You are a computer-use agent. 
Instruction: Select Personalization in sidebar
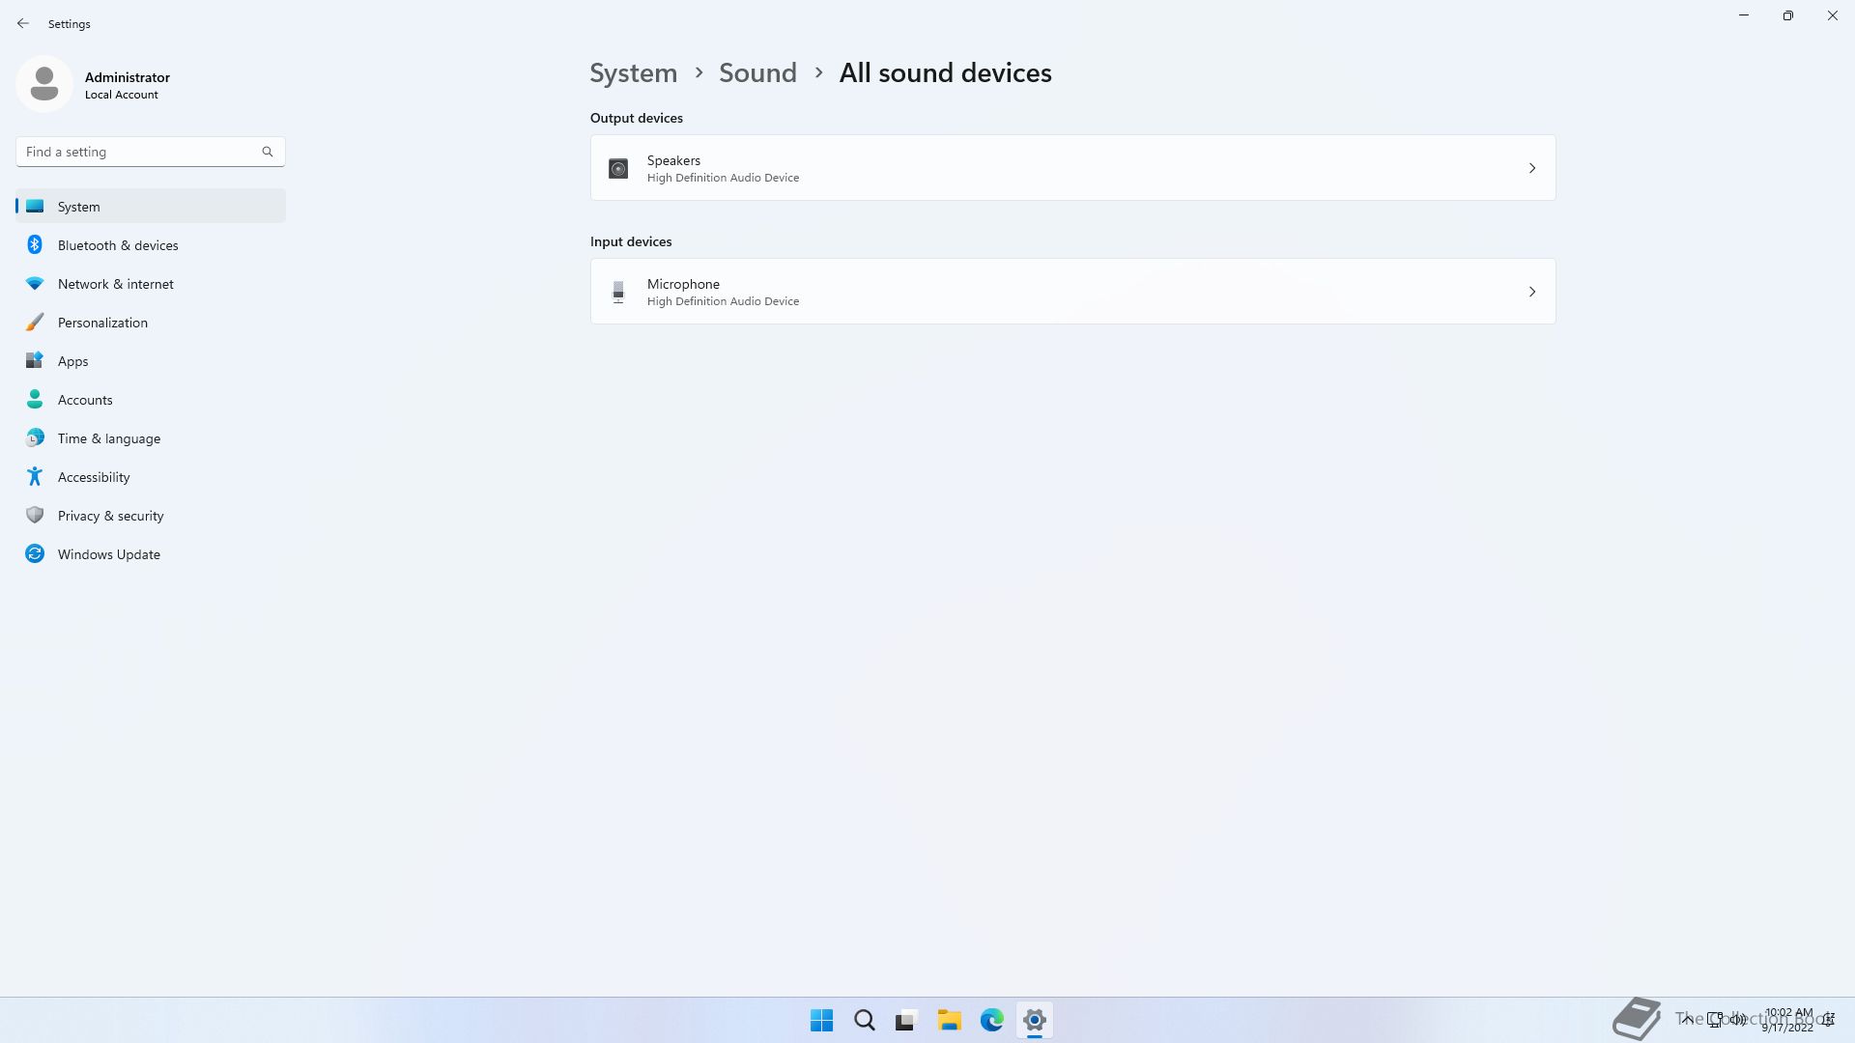[x=102, y=323]
